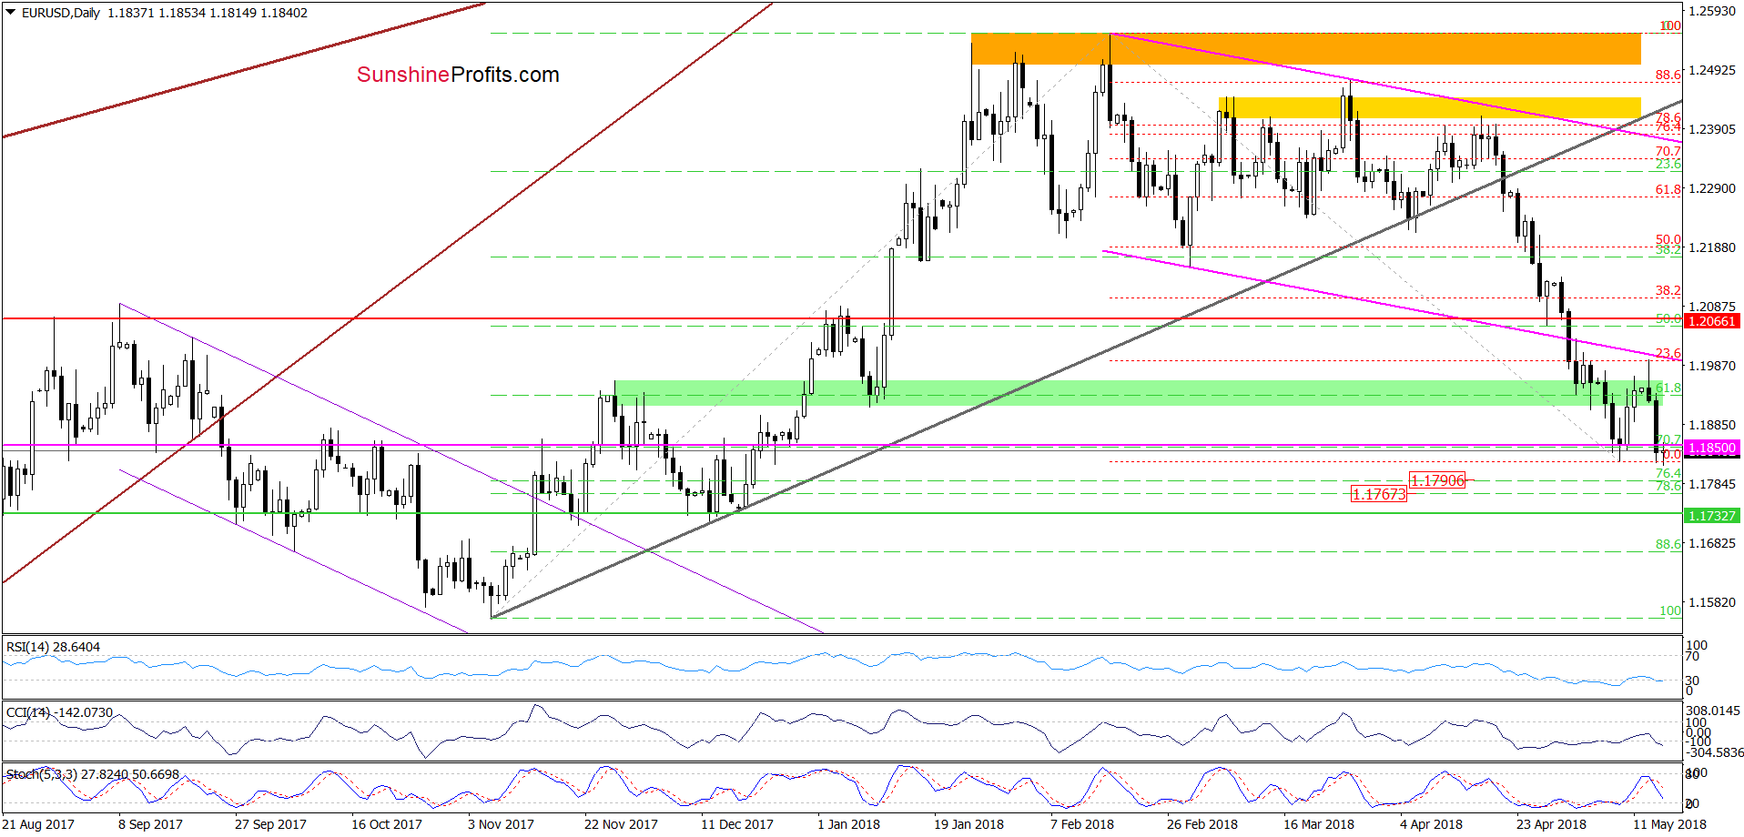Click the EURUSD,Daily symbol title
The image size is (1744, 837).
point(60,13)
